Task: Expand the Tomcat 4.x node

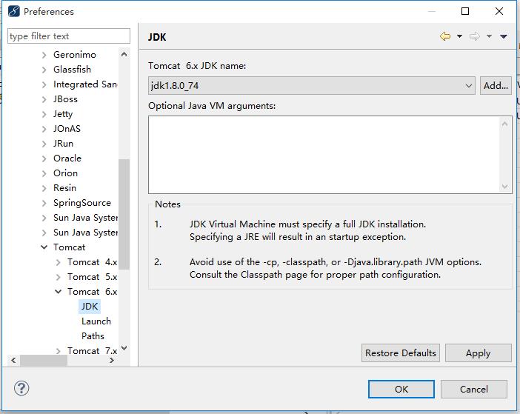Action: coord(59,262)
